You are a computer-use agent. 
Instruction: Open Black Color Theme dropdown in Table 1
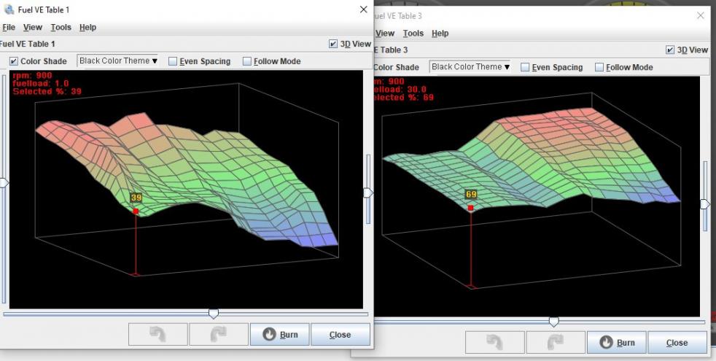click(x=118, y=61)
